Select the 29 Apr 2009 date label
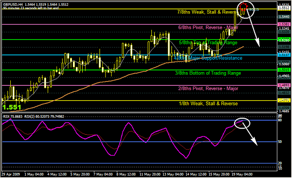 11,174
